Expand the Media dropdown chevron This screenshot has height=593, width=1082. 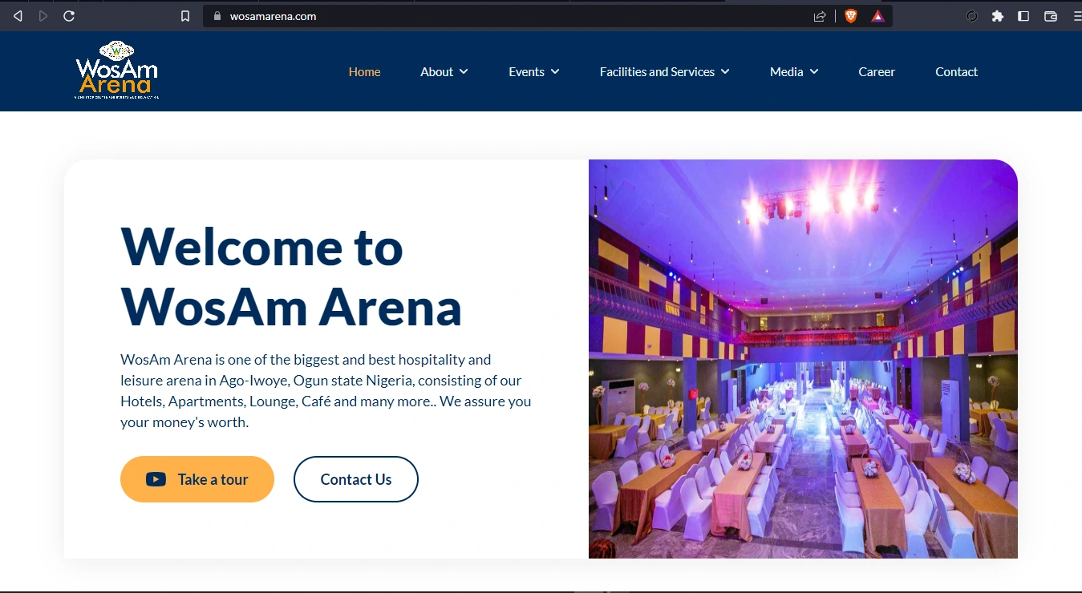(814, 72)
